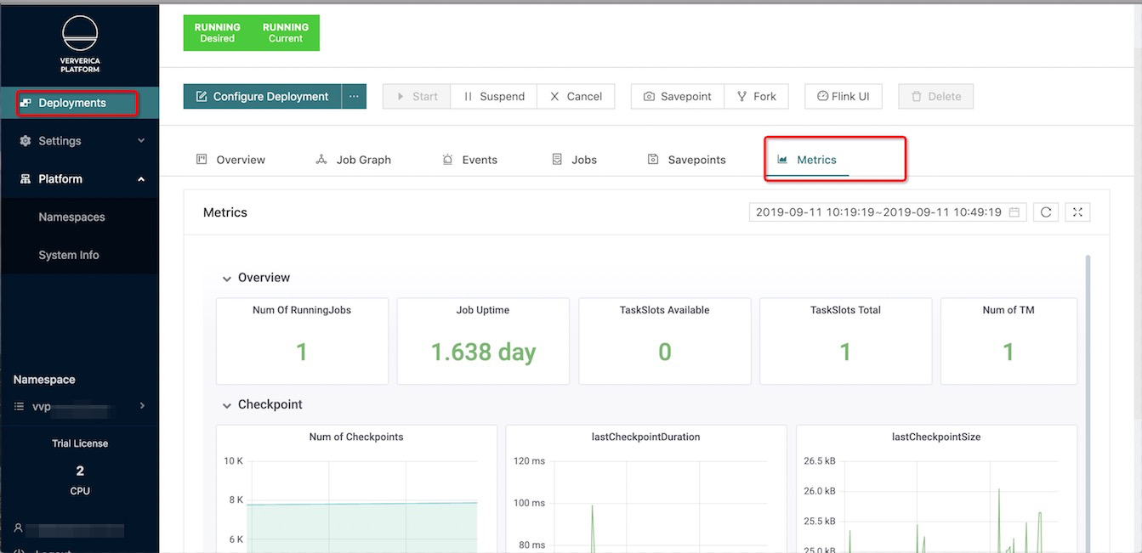Expand the Settings sidebar menu
The height and width of the screenshot is (553, 1142).
tap(79, 141)
